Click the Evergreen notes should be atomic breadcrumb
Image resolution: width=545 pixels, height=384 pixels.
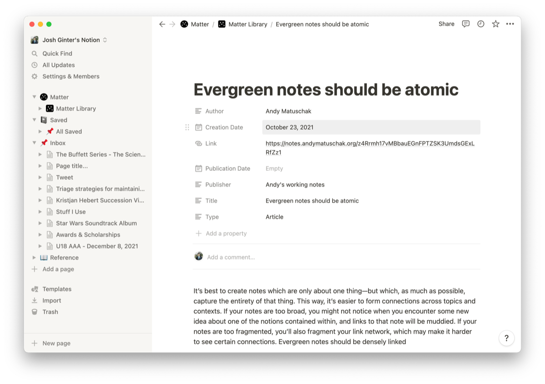[x=322, y=24]
